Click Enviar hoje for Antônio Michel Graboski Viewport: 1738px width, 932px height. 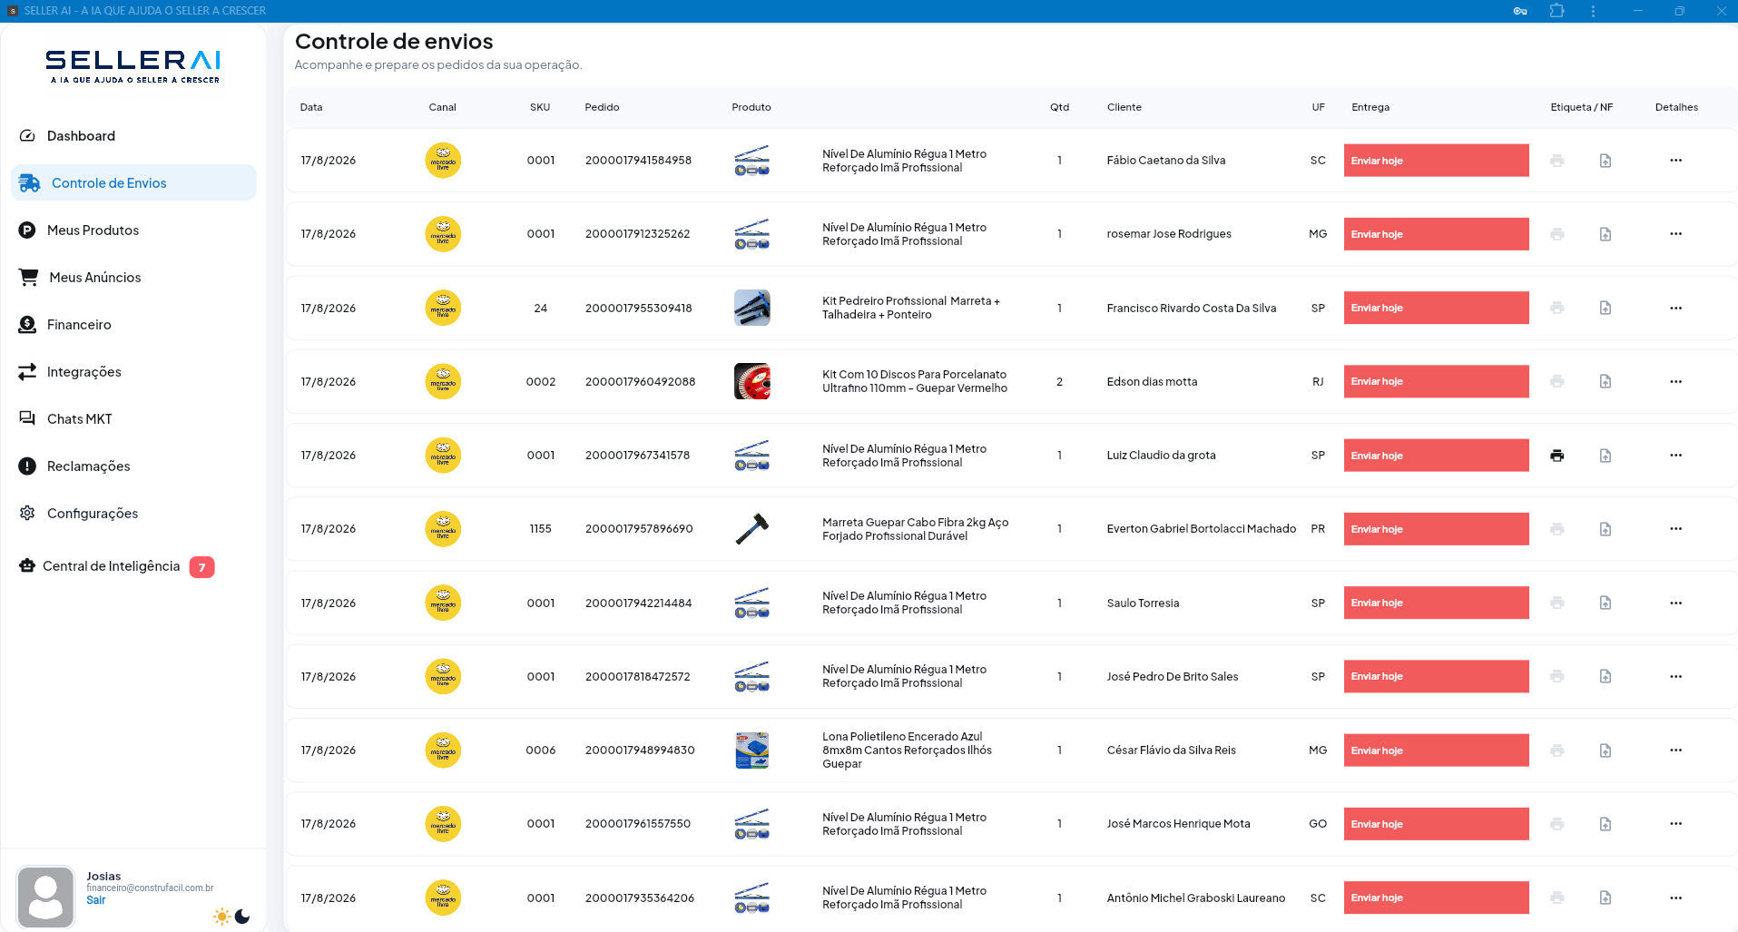pyautogui.click(x=1436, y=898)
